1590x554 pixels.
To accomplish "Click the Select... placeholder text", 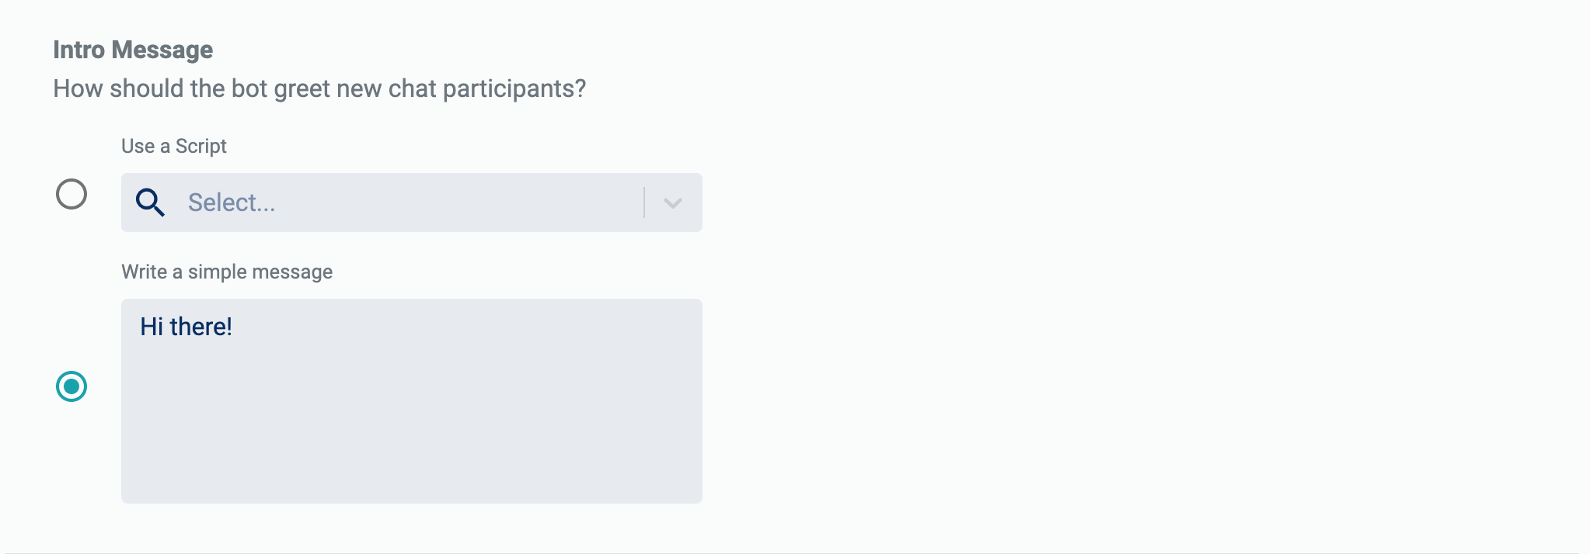I will [x=232, y=203].
